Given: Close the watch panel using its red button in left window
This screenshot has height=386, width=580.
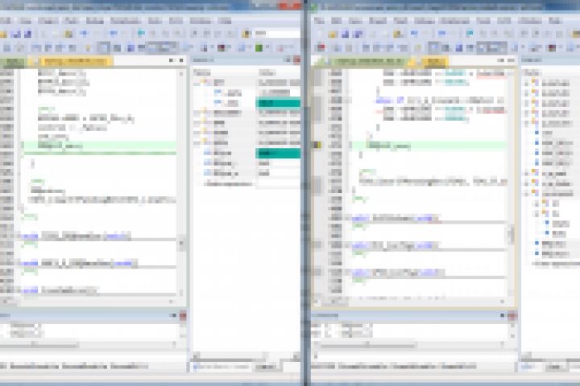Looking at the screenshot, I should point(297,60).
